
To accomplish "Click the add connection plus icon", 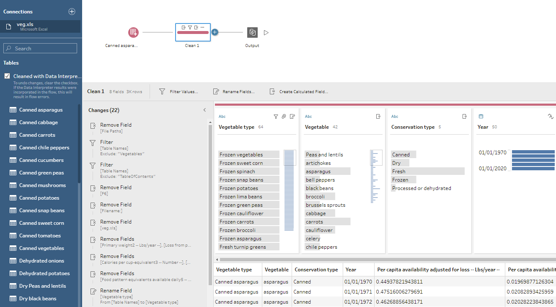I will point(72,12).
